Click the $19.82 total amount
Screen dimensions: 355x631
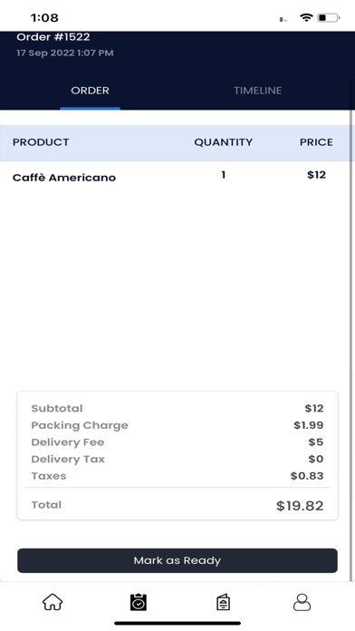tap(300, 506)
